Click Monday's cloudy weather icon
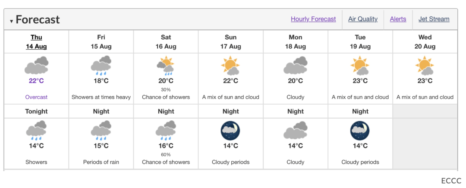The width and height of the screenshot is (466, 188). 296,66
